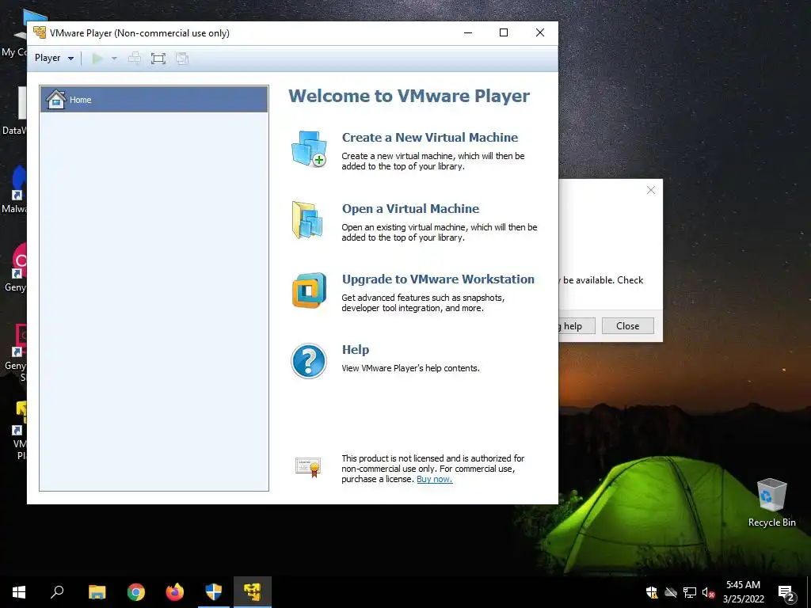This screenshot has height=608, width=811.
Task: Click VMware Player taskbar button
Action: (x=253, y=592)
